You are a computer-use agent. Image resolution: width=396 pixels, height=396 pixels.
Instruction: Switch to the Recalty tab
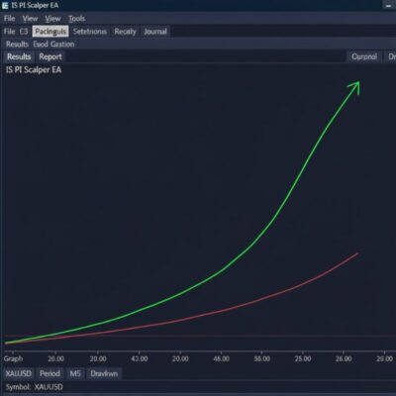point(125,32)
